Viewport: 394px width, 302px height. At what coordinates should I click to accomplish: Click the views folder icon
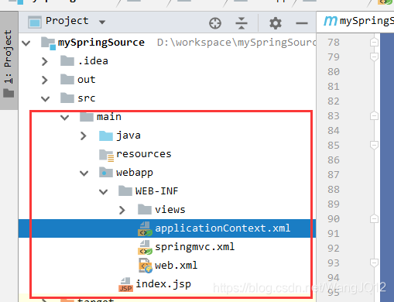(x=145, y=209)
